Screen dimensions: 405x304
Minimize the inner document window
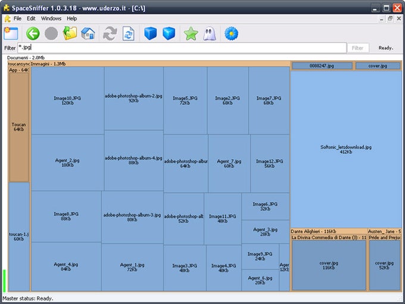coord(382,18)
